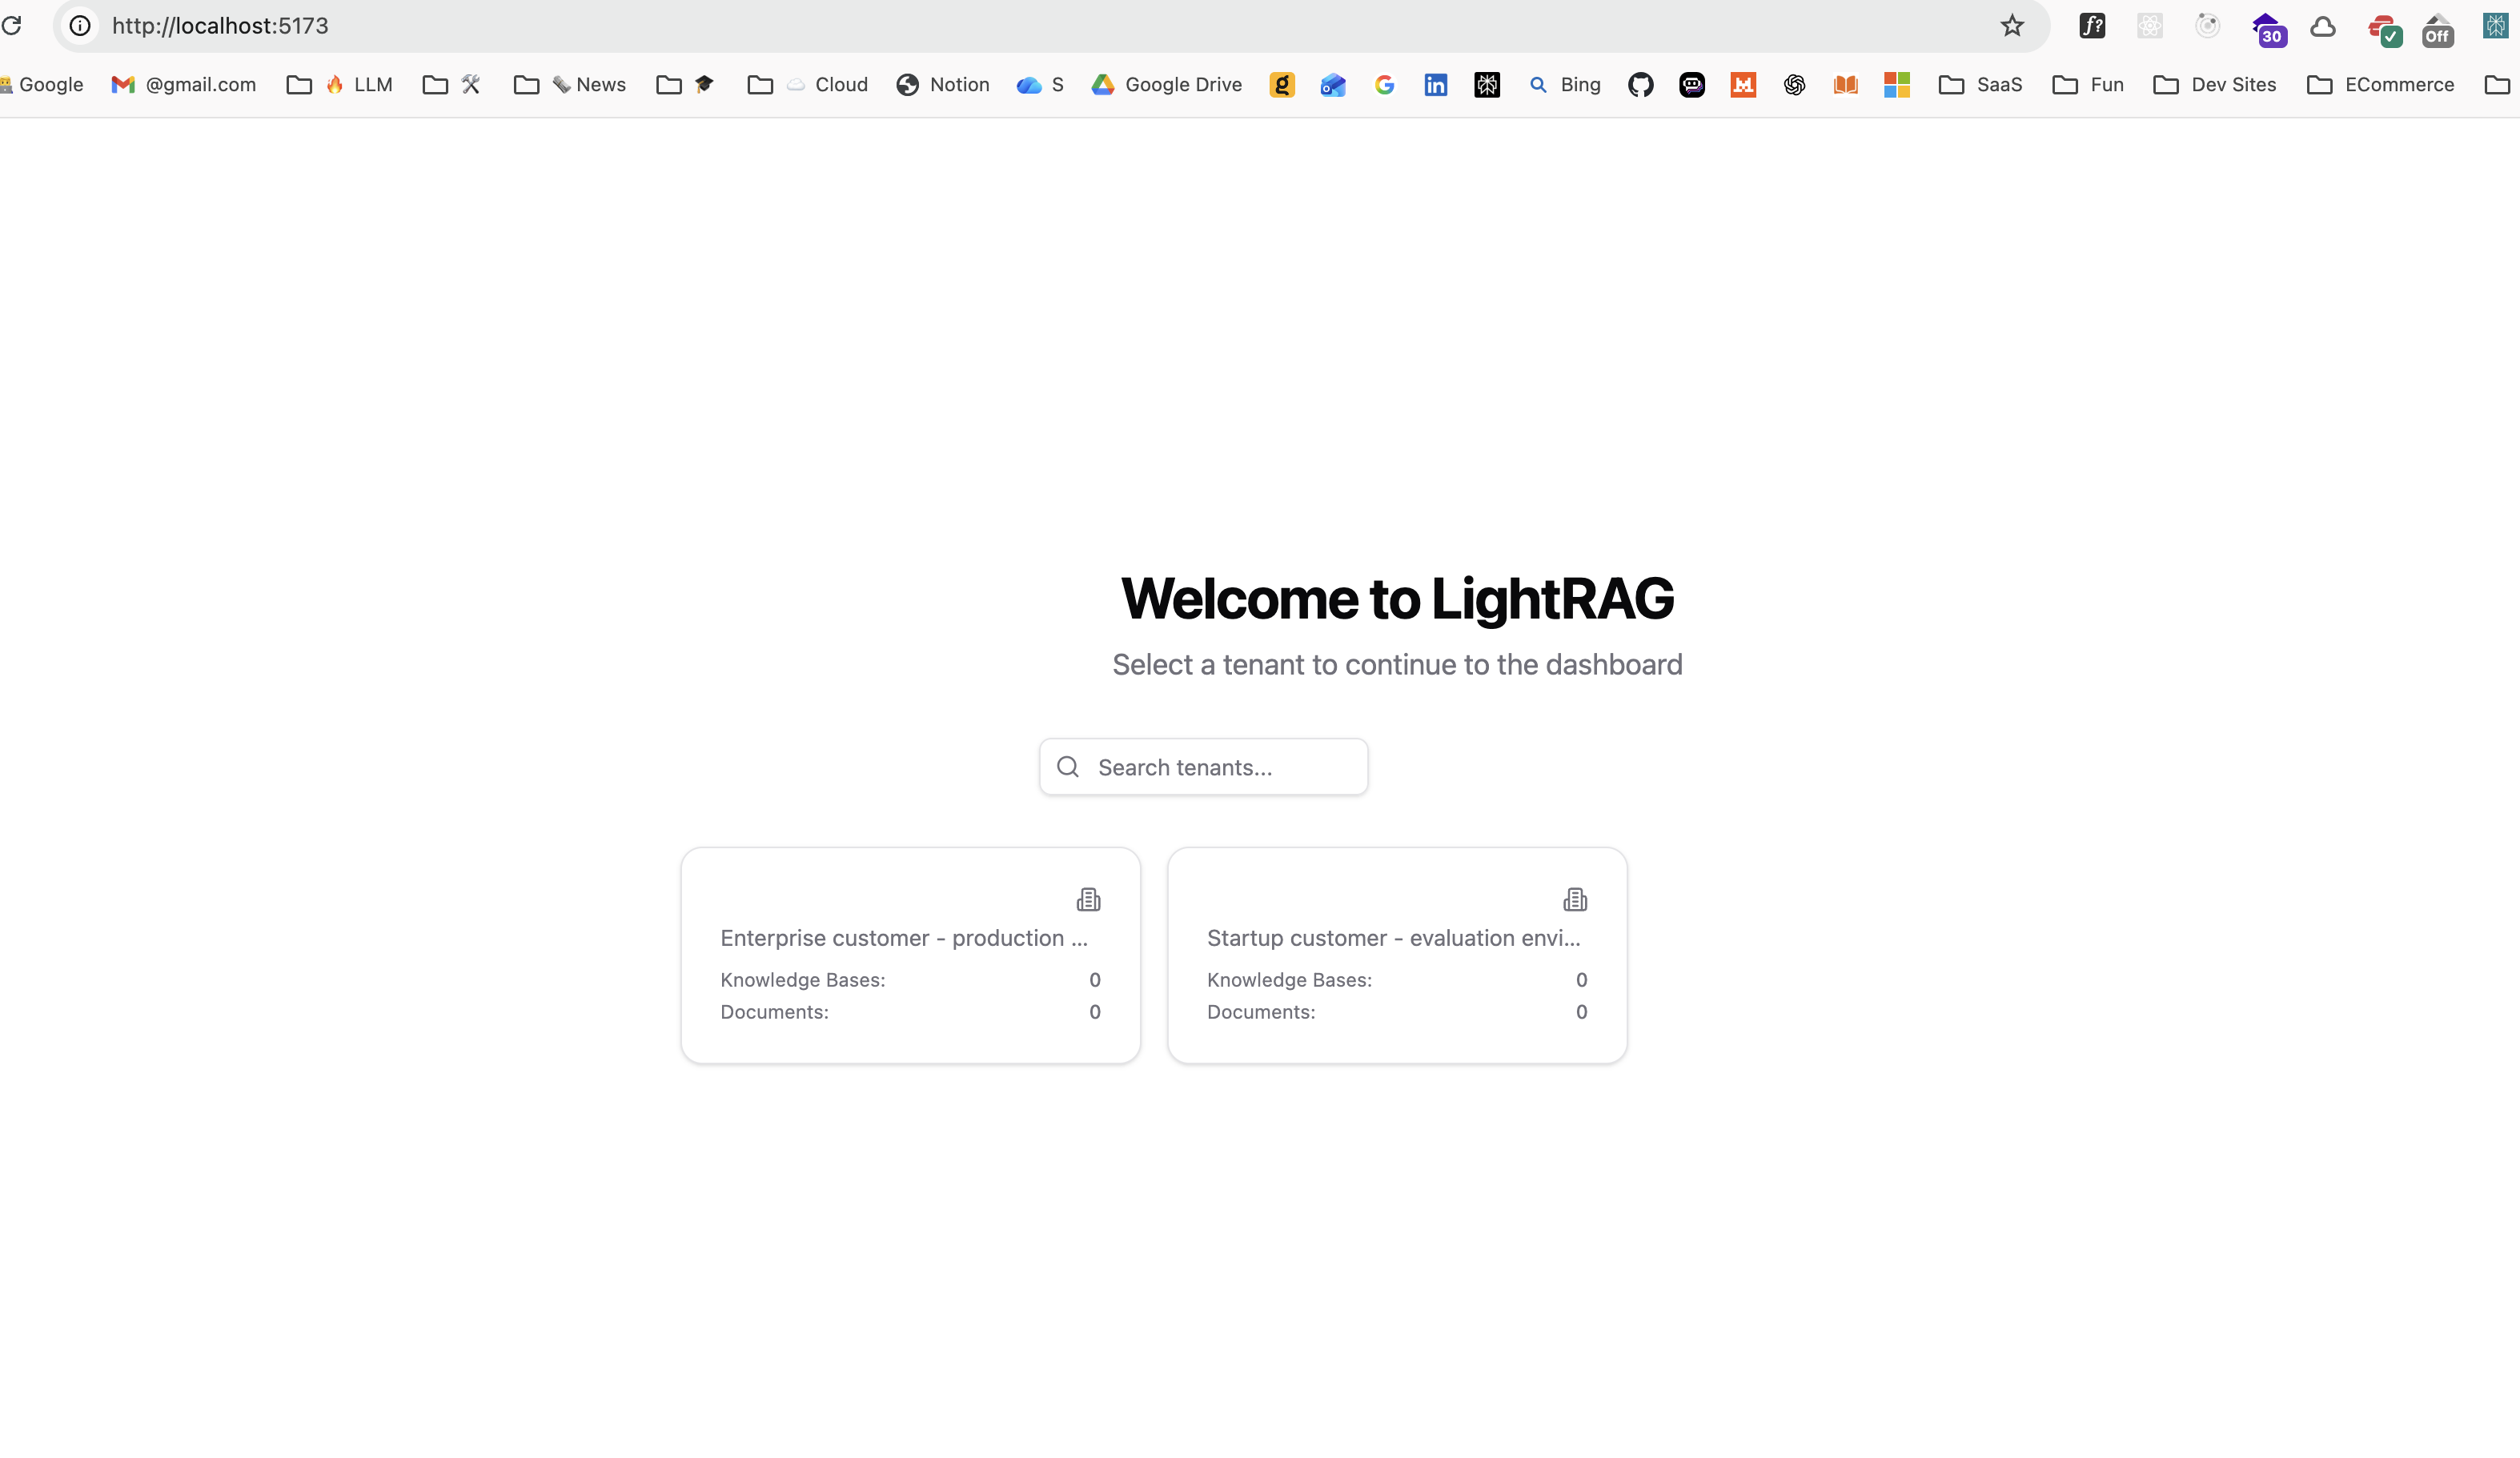Open the LinkedIn bookmark icon
The height and width of the screenshot is (1458, 2520).
pos(1435,85)
